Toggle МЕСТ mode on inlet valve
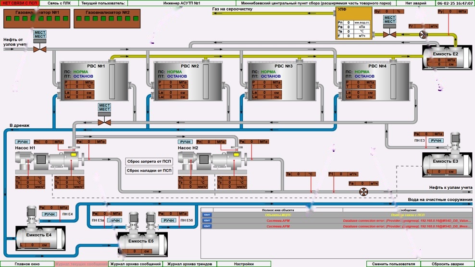 pos(40,34)
